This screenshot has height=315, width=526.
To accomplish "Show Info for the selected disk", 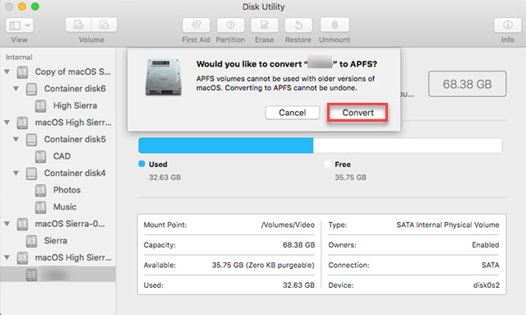I will tap(508, 25).
